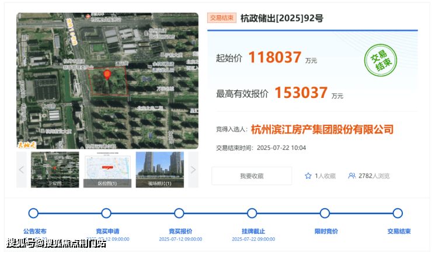The width and height of the screenshot is (432, 253).
Task: Select the 卫星图 thumbnail
Action: tap(55, 170)
